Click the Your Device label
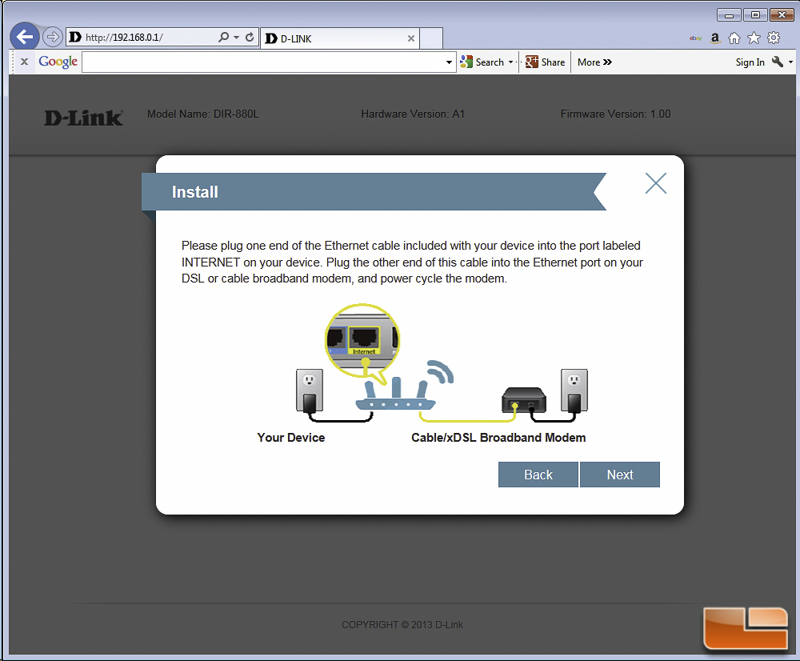 (291, 438)
